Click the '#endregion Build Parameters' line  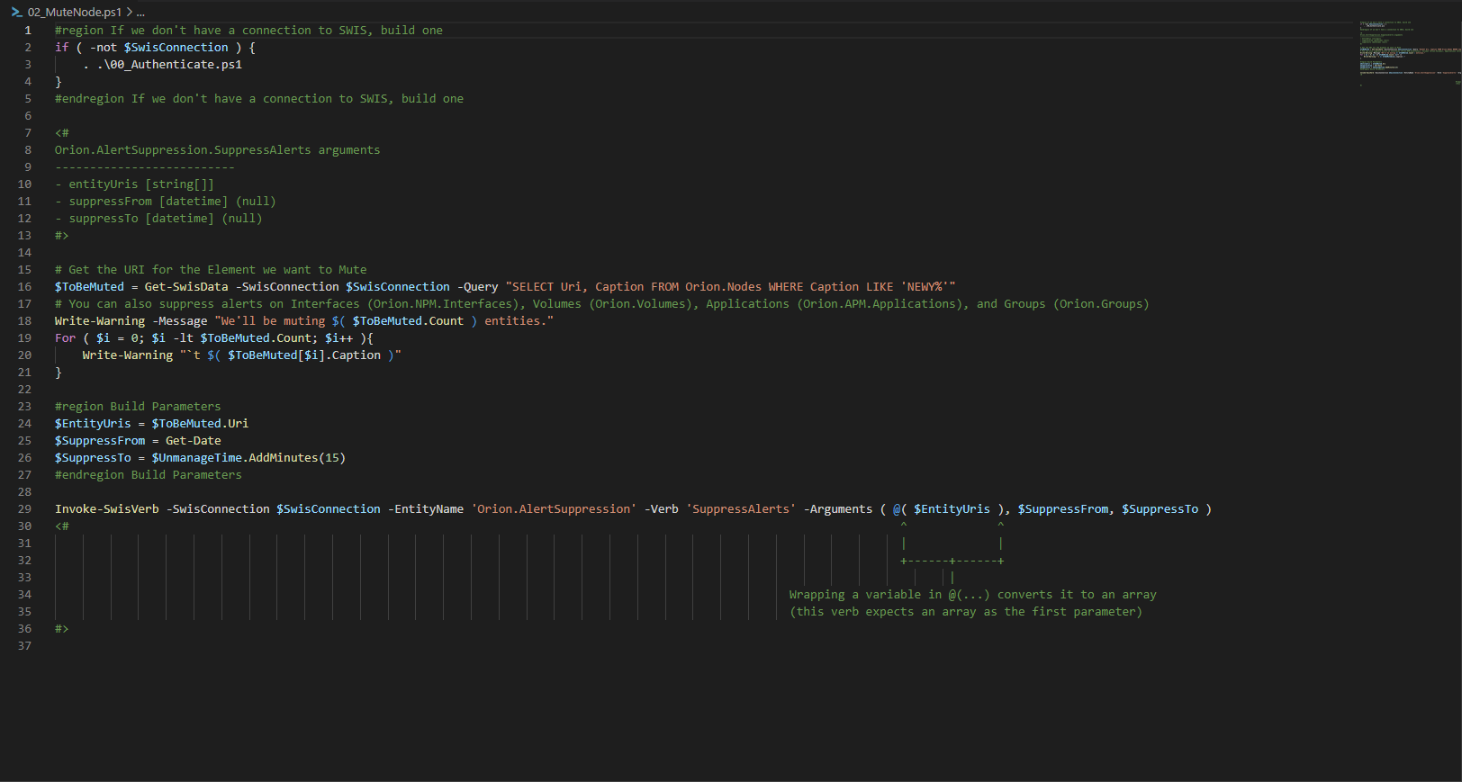click(149, 475)
